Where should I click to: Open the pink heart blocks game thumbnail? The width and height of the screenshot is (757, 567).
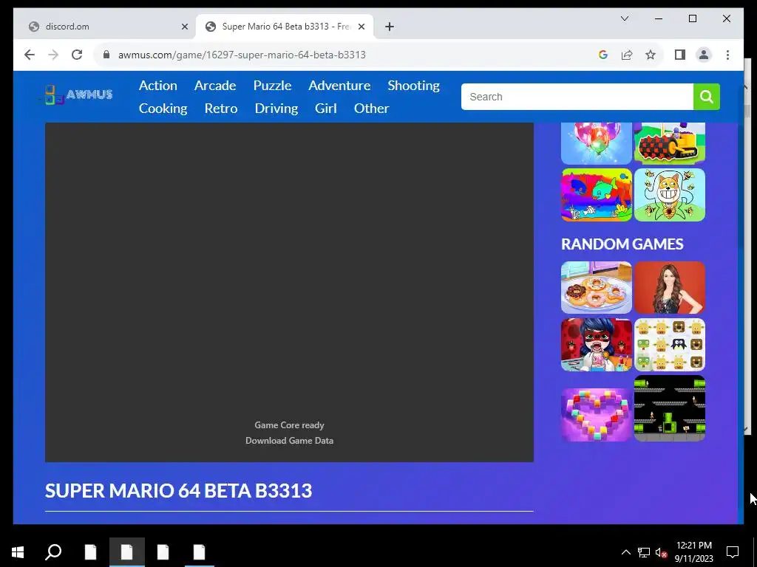597,415
